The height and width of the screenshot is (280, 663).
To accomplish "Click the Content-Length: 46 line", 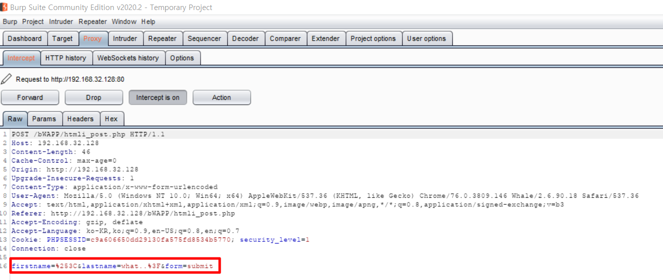I will tap(51, 152).
